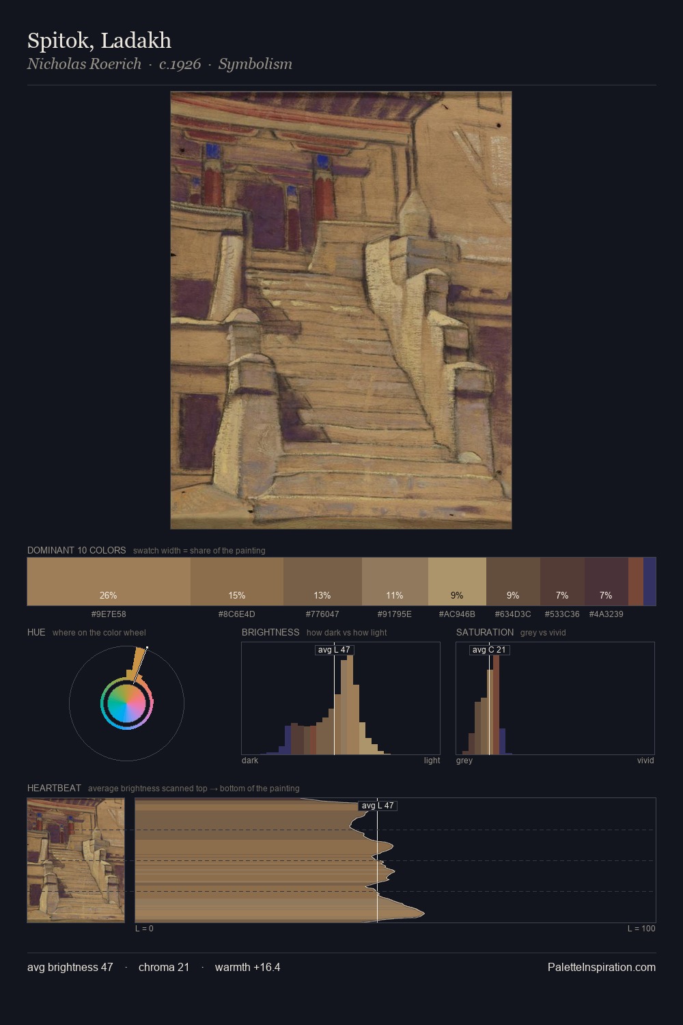Click the hex code #9E7E58 text

[x=109, y=614]
